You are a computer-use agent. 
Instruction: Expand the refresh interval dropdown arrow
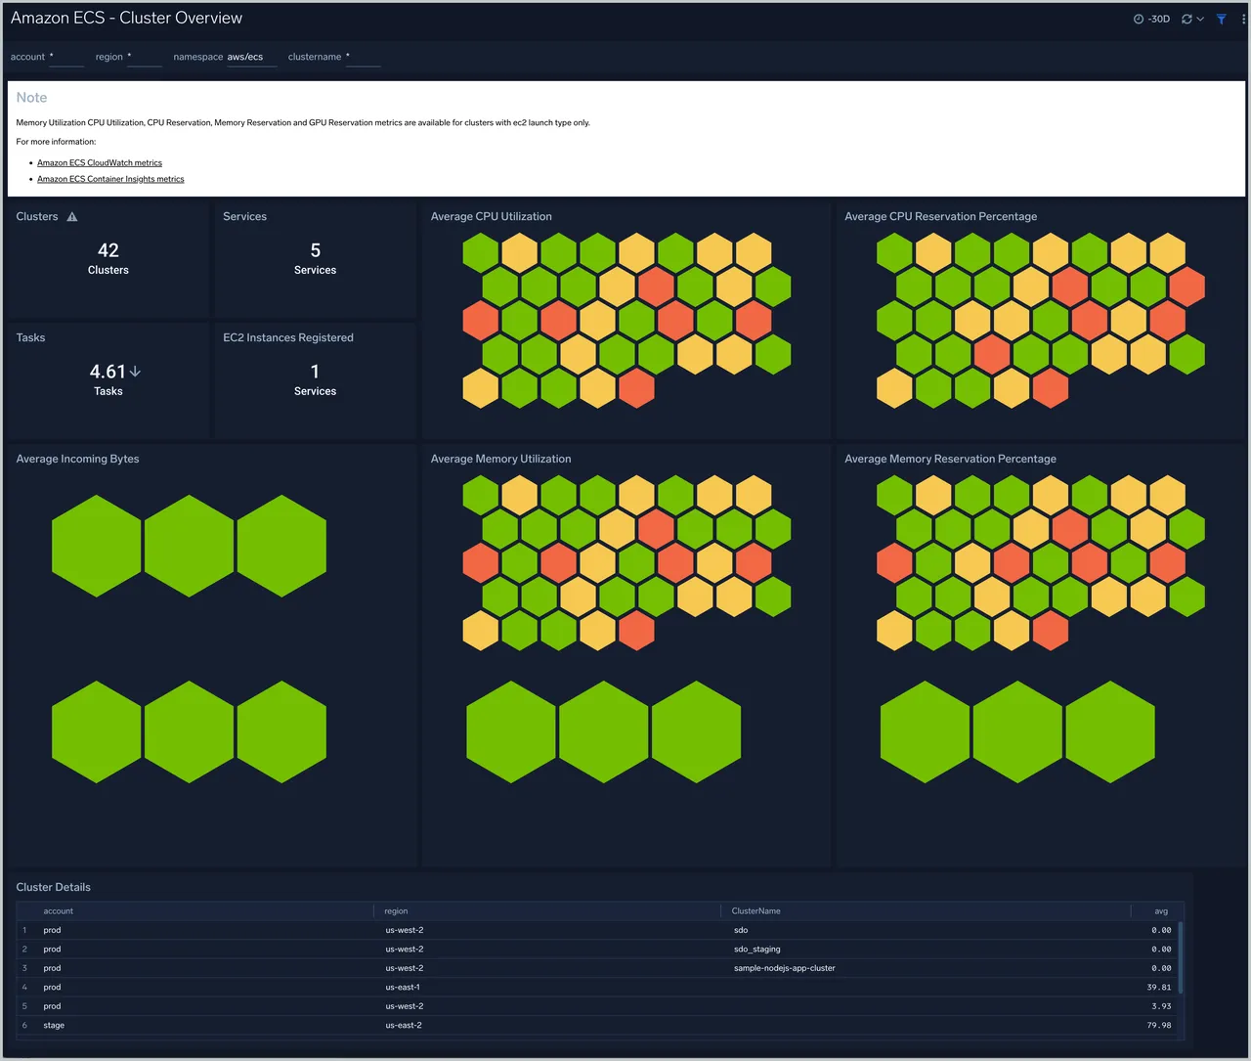(x=1200, y=19)
